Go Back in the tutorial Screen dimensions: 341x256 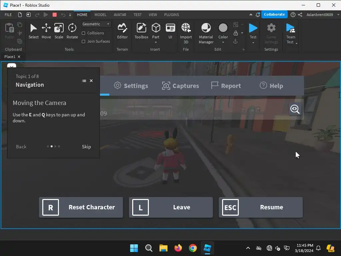click(21, 147)
